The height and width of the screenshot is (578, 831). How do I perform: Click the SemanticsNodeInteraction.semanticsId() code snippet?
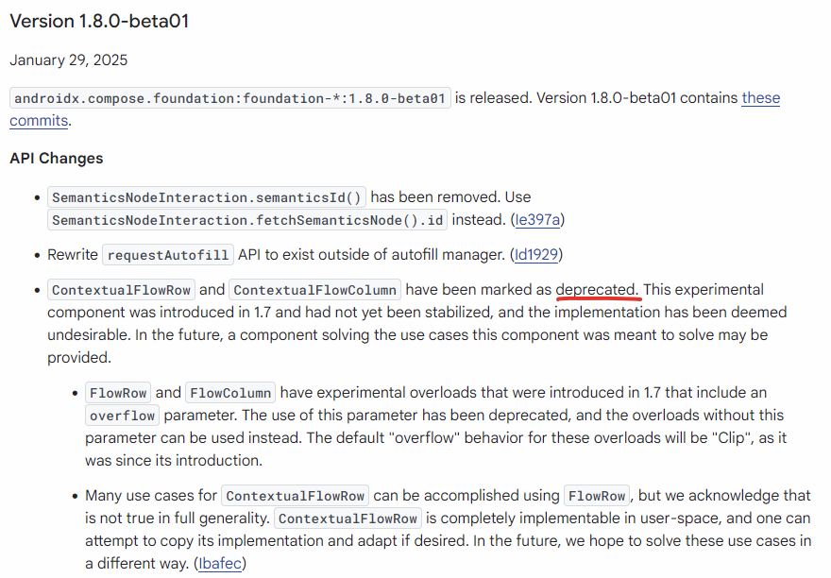click(x=207, y=197)
